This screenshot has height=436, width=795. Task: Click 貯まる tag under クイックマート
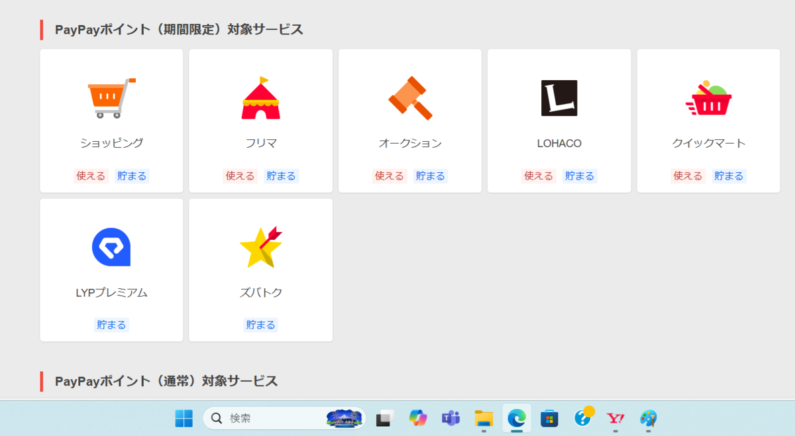click(729, 176)
